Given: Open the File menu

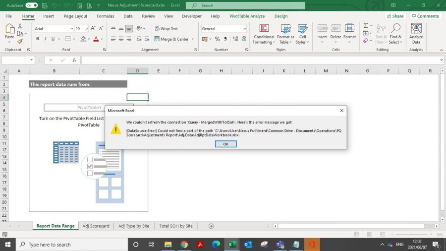Looking at the screenshot, I should click(8, 16).
